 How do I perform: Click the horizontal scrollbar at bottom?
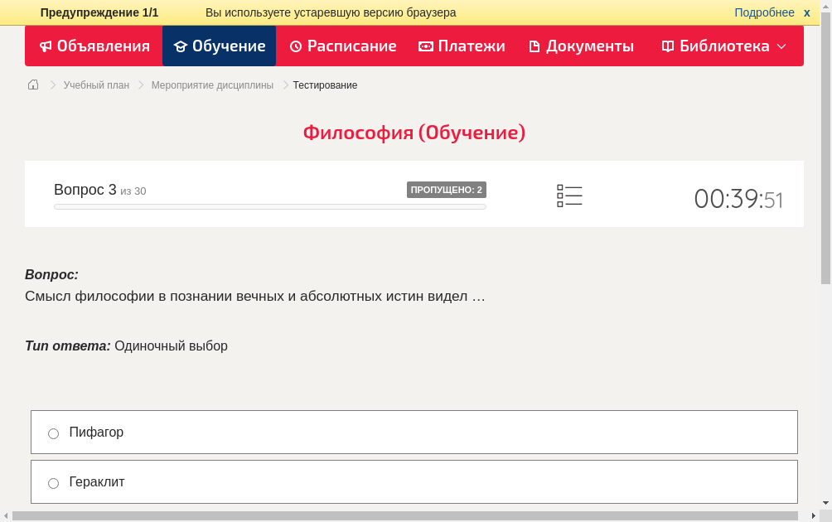(x=404, y=515)
